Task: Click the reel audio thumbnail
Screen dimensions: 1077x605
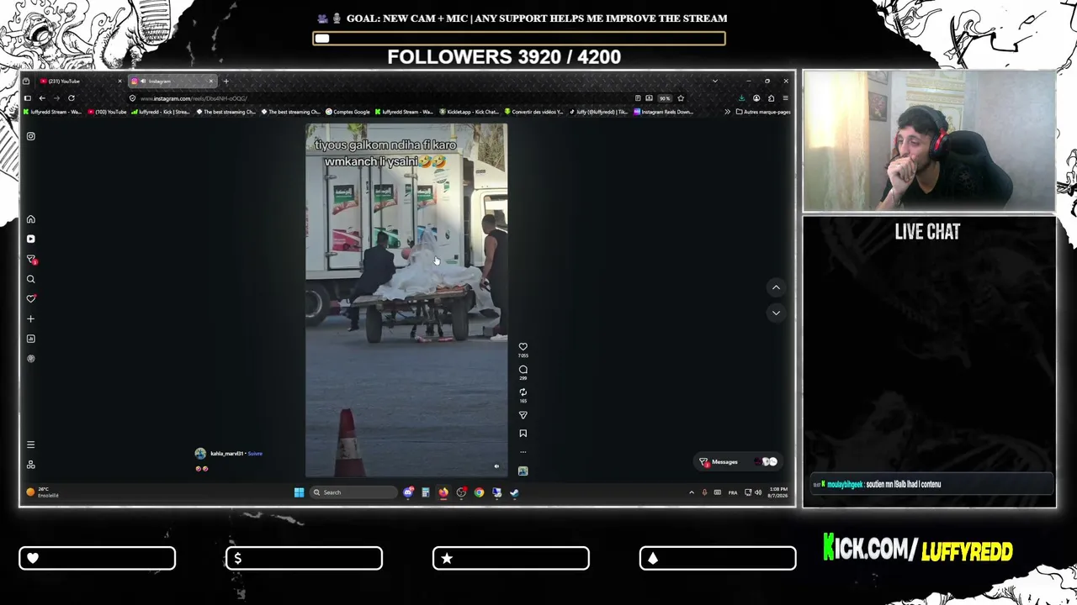Action: [523, 471]
